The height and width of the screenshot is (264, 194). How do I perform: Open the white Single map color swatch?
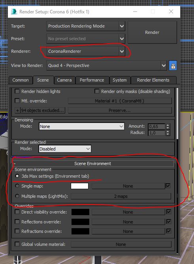(x=79, y=186)
